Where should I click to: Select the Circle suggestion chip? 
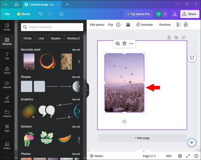(27, 38)
